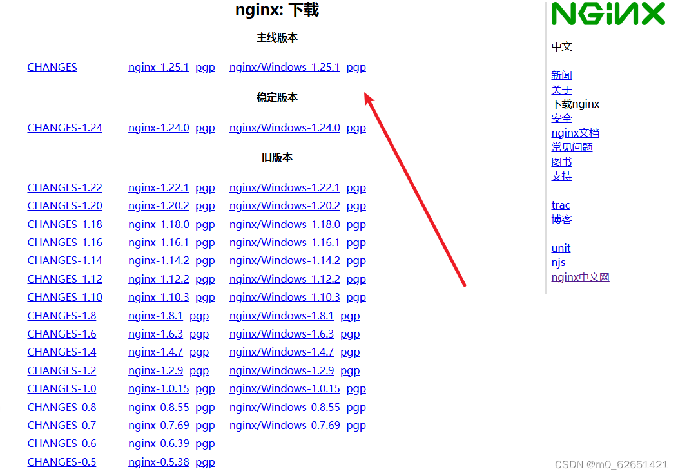Screen dimensions: 678x476
Task: Open CHANGES-1.8 link
Action: pos(62,316)
